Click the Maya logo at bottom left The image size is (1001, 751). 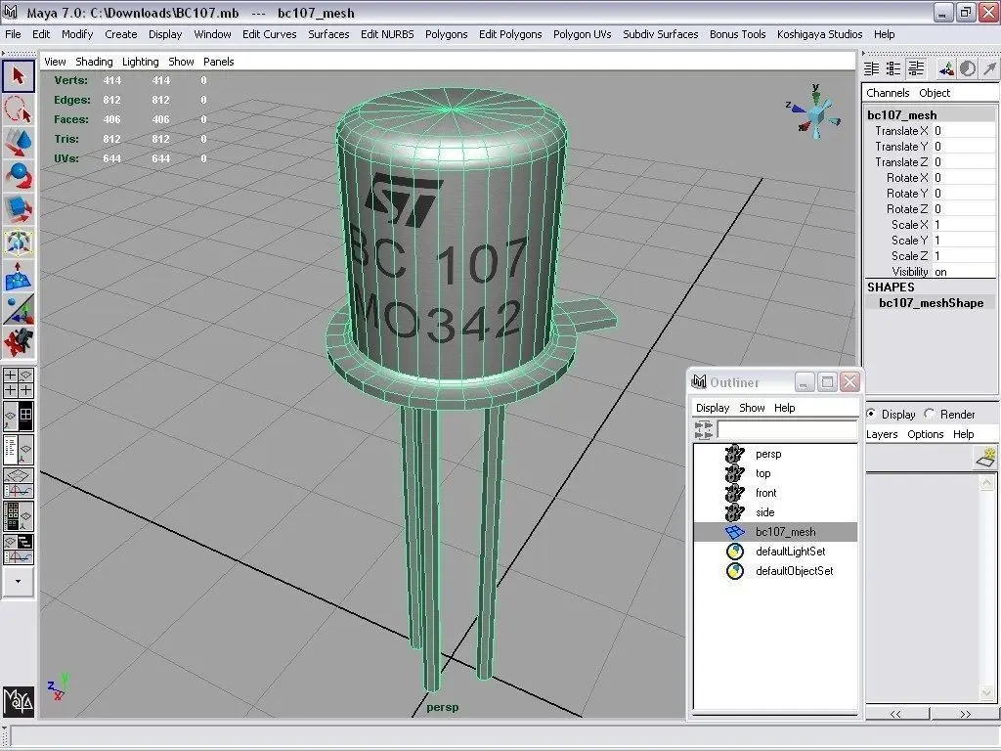18,702
